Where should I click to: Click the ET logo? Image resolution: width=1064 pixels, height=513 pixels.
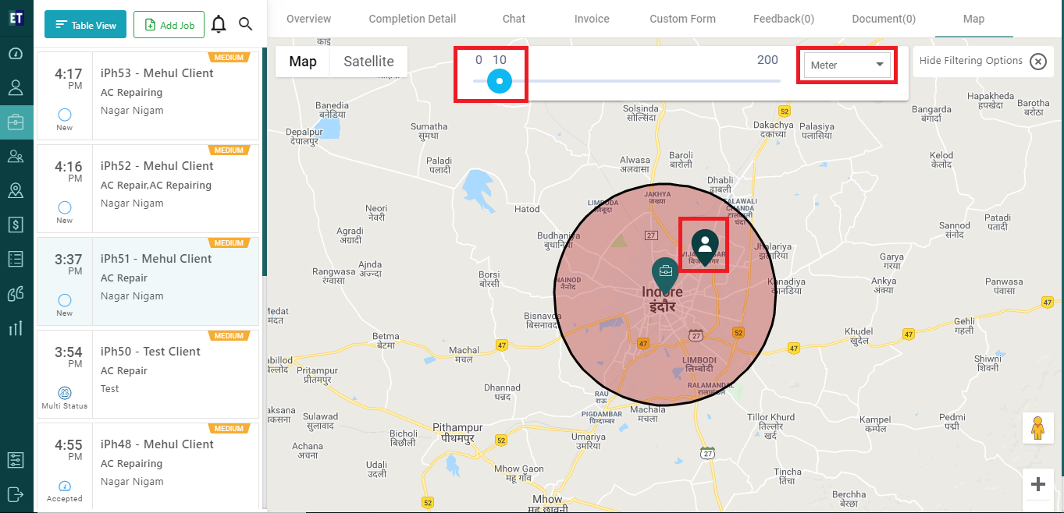pyautogui.click(x=16, y=19)
